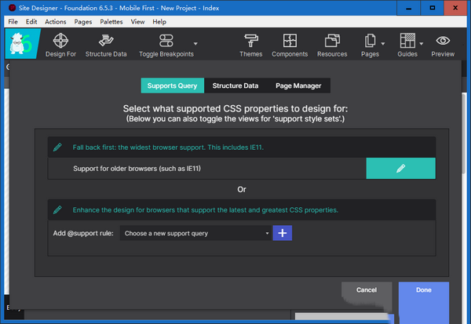Open the Edit menu

pos(31,22)
